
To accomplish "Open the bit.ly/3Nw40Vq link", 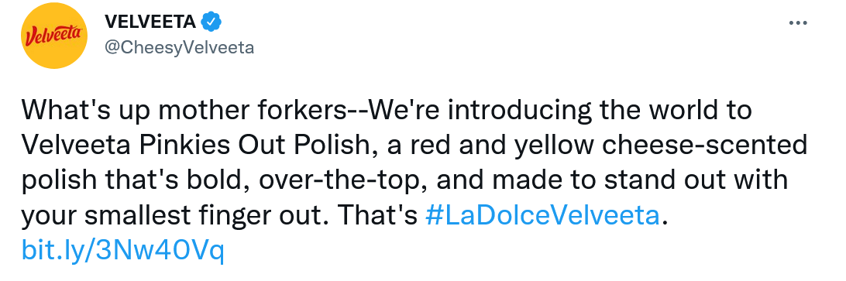I will click(122, 251).
